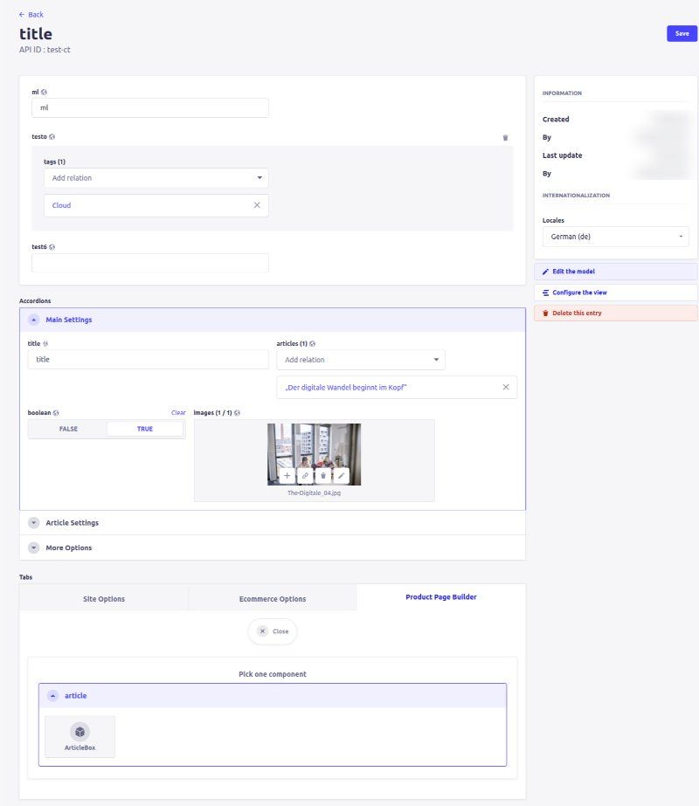Viewport: 699px width, 806px height.
Task: Focus the ml input field
Action: [x=150, y=108]
